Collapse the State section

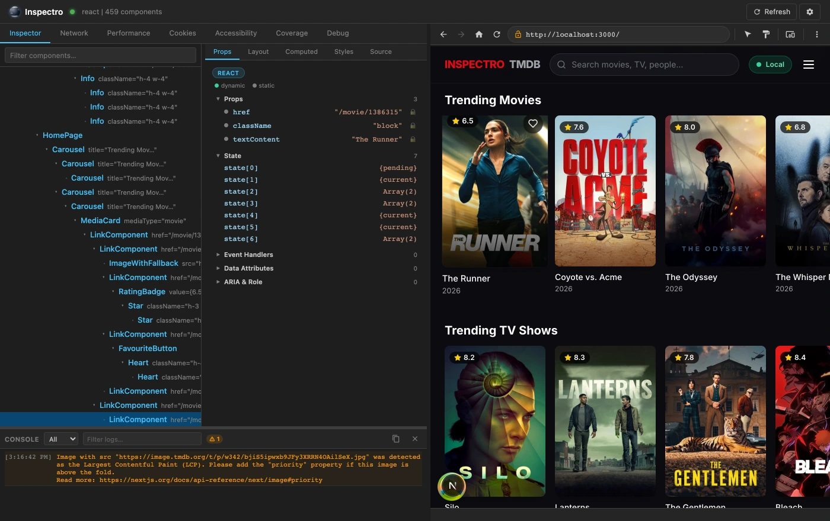[x=218, y=156]
